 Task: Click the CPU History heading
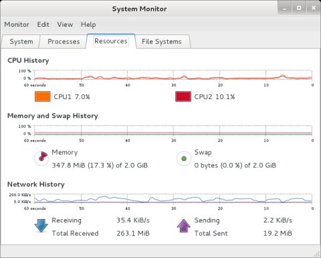(x=28, y=60)
